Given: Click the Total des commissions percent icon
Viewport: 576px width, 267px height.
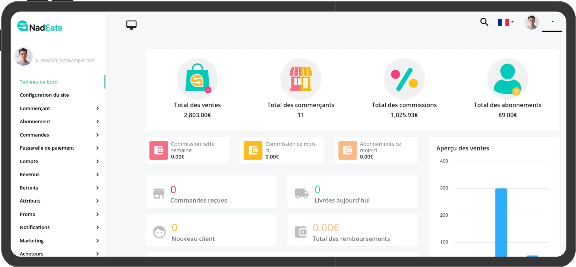Looking at the screenshot, I should coord(404,79).
